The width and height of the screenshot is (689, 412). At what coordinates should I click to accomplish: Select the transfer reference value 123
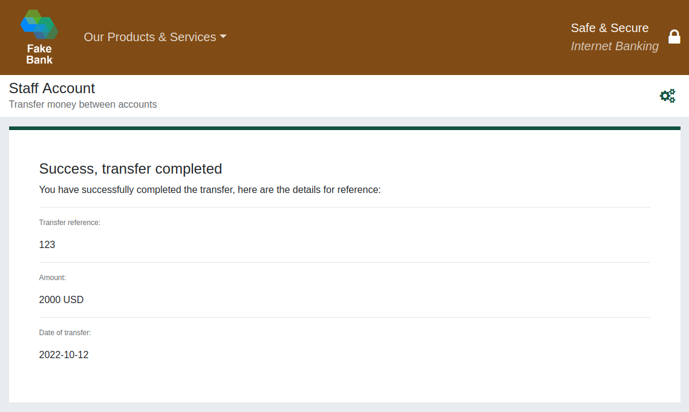tap(47, 244)
